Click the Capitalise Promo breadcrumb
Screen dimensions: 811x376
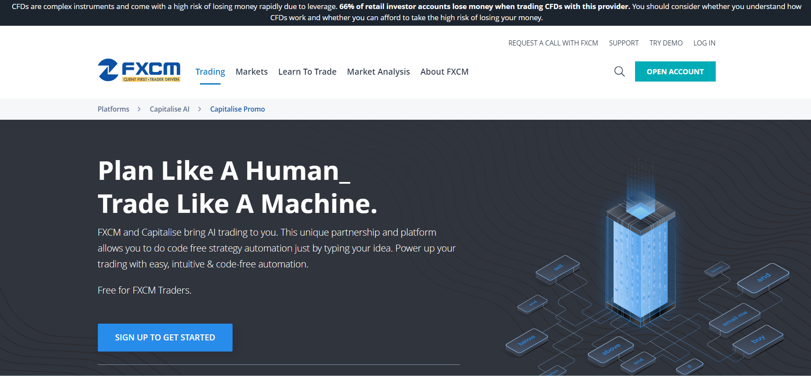[x=237, y=109]
